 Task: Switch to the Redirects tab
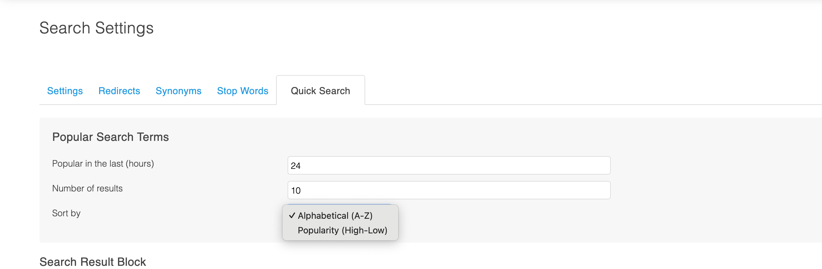click(x=119, y=91)
